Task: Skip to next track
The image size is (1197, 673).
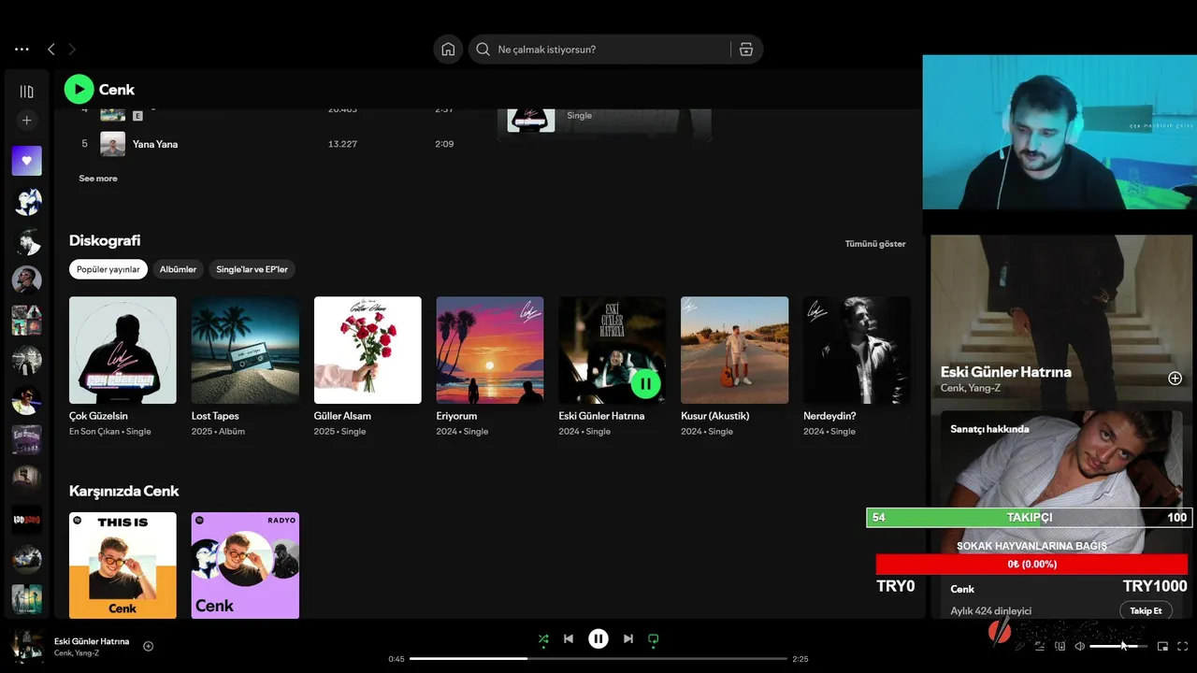Action: (x=628, y=639)
